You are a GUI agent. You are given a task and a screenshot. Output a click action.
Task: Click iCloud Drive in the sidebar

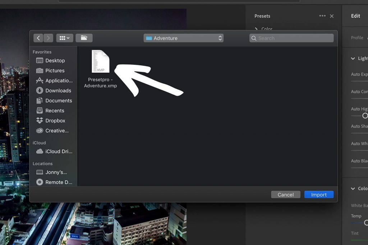(57, 151)
